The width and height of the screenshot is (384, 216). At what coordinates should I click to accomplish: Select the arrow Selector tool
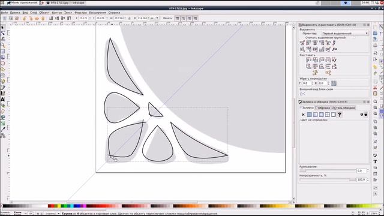[2, 28]
